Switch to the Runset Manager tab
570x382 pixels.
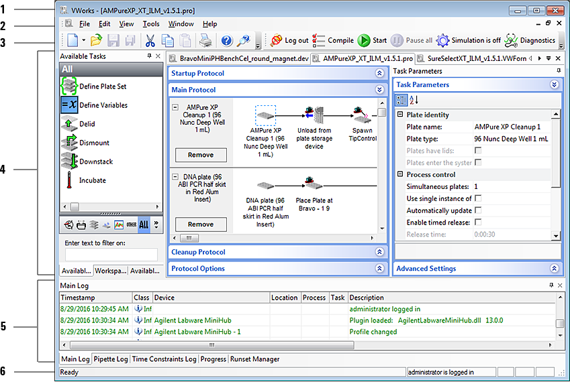[x=255, y=359]
